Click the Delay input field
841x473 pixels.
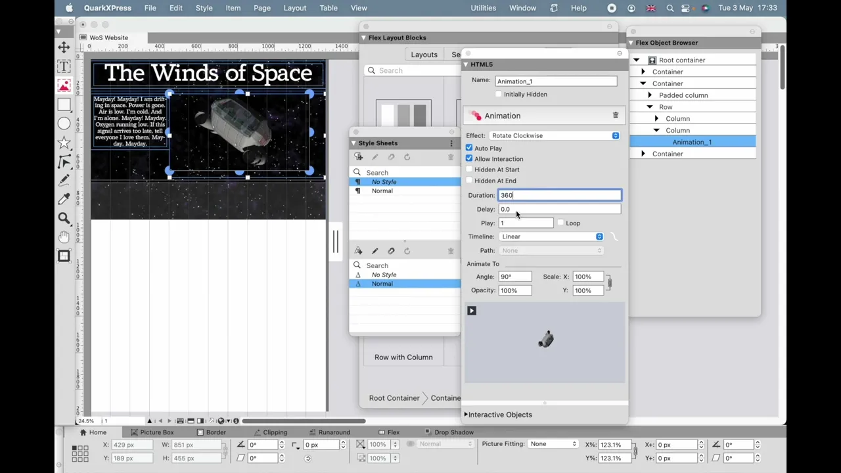559,209
